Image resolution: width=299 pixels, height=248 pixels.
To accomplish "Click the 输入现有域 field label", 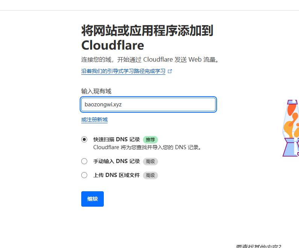I will pyautogui.click(x=96, y=91).
